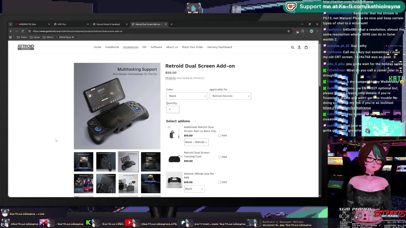The height and width of the screenshot is (228, 406).
Task: Select last thumbnail in second row
Action: tap(151, 183)
